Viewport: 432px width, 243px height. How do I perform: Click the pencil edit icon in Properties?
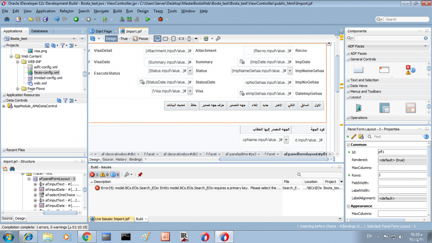tap(354, 137)
